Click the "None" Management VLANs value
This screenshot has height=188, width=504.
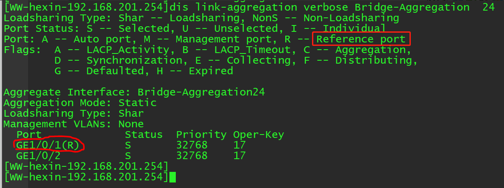[131, 124]
